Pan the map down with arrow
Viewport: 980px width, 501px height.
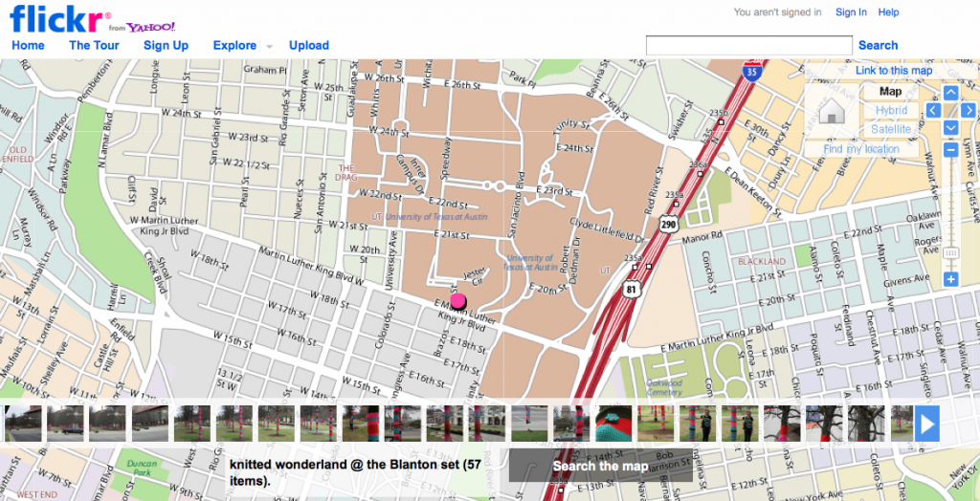click(x=950, y=128)
